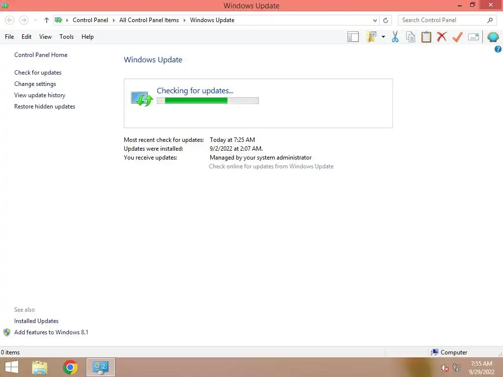Click the window icon in the title bar
Viewport: 503px width, 377px height.
(x=5, y=5)
